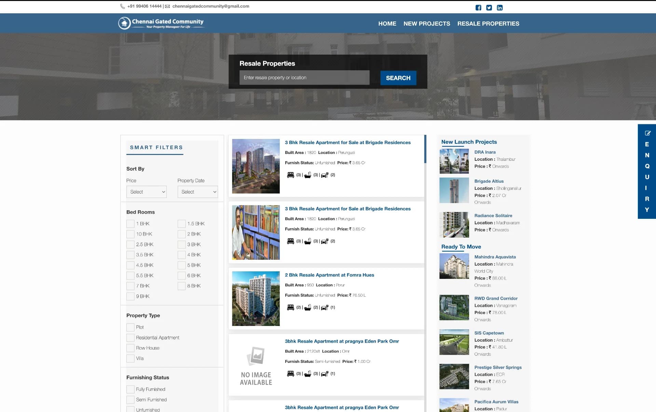
Task: Open the 2 Bhk Resale Apartment at Fomra Hues link
Action: point(329,275)
